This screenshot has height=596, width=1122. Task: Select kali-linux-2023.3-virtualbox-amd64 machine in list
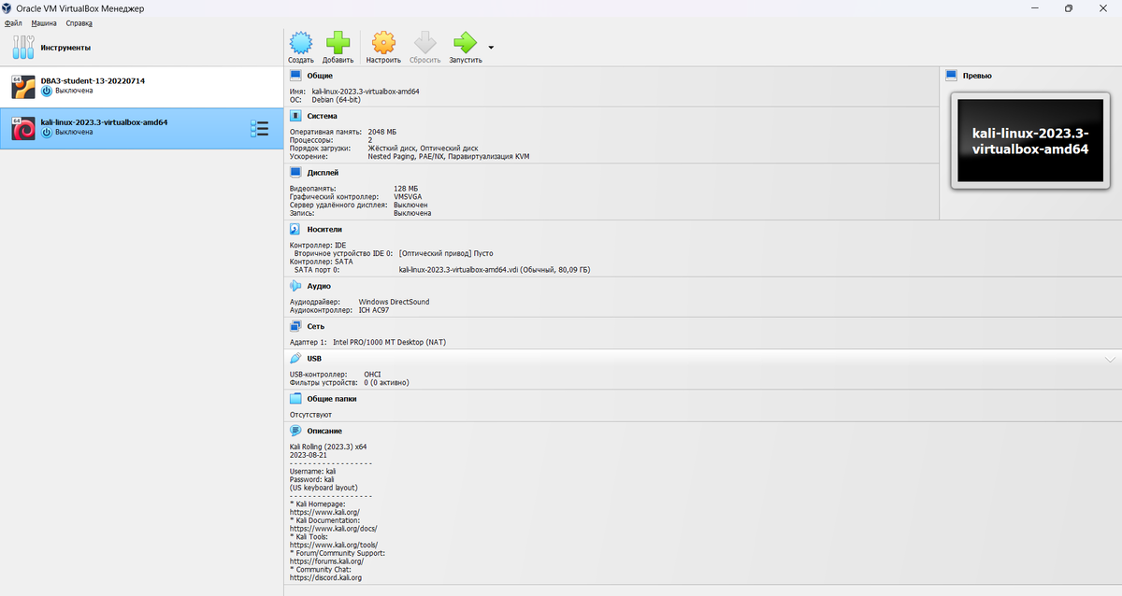[141, 128]
